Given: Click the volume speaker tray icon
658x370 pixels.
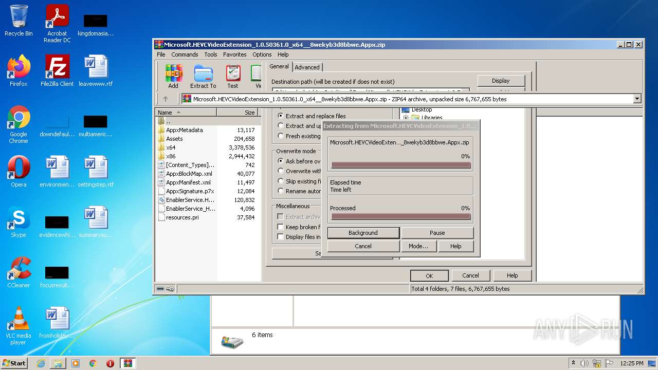Looking at the screenshot, I should (584, 363).
